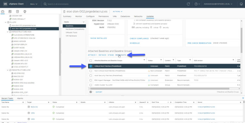Collapse the INRASTRUCTURE-LOW resource pool
The width and height of the screenshot is (245, 123).
tap(8, 70)
